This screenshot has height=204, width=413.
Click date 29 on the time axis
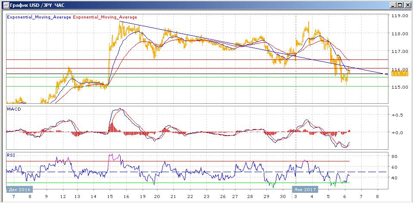(266, 196)
